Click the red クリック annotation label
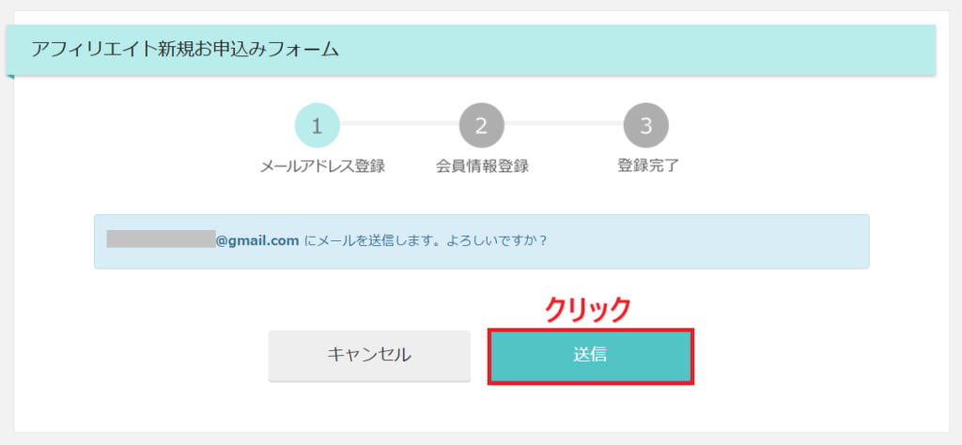The height and width of the screenshot is (445, 962). pyautogui.click(x=588, y=309)
